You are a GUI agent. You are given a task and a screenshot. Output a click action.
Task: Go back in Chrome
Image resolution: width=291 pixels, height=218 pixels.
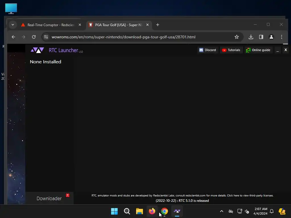[x=13, y=37]
